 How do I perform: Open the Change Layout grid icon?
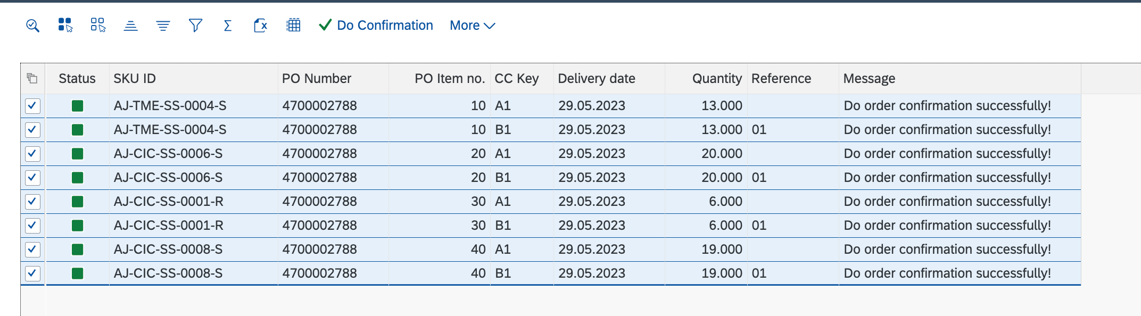pyautogui.click(x=293, y=26)
